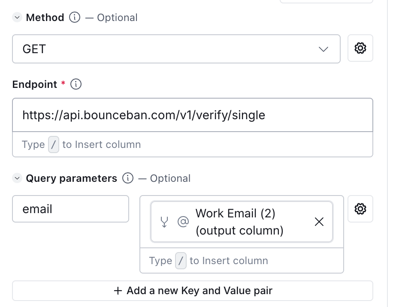
Task: Collapse the Method section
Action: [x=17, y=18]
